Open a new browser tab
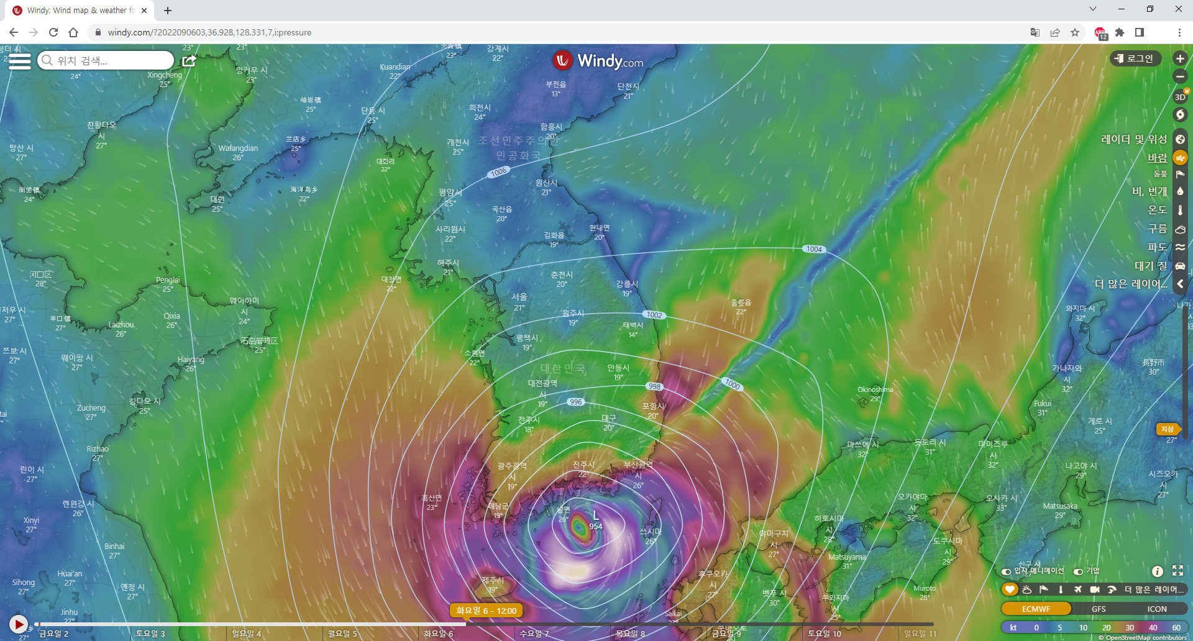 tap(168, 11)
